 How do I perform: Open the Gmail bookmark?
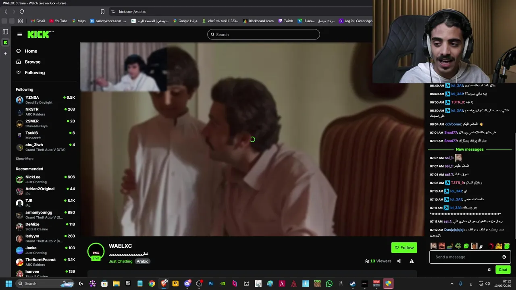pos(38,21)
